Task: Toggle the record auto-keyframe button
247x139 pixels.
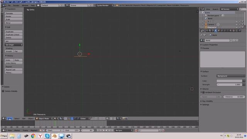Action: tap(136, 131)
